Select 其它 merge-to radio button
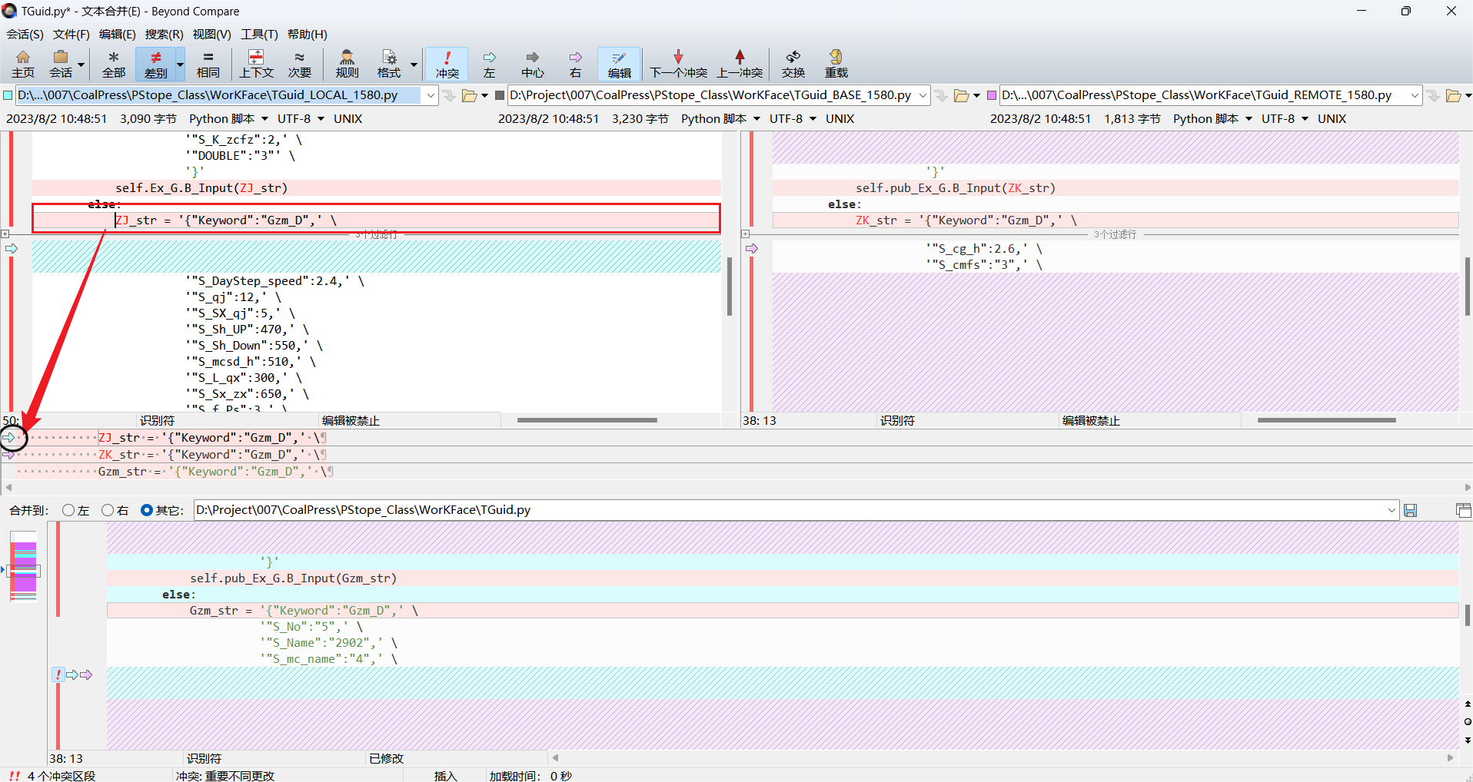Screen dimensions: 1473x782 pos(147,510)
